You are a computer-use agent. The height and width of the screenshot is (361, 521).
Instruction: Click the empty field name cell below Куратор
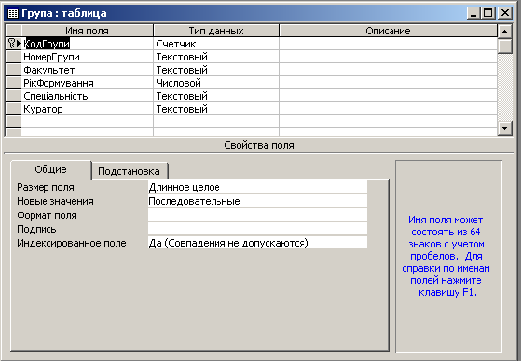87,122
